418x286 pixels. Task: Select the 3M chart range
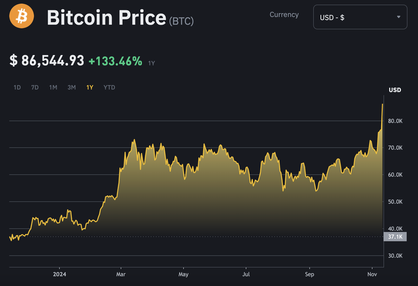72,87
